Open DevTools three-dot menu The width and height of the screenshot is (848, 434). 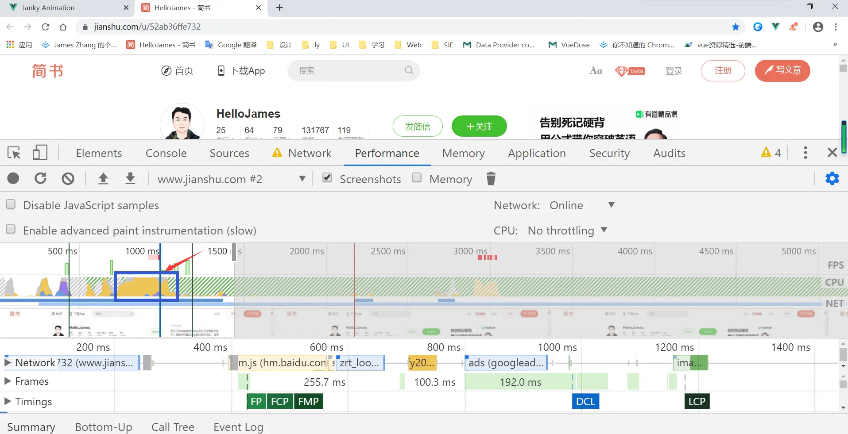coord(805,153)
